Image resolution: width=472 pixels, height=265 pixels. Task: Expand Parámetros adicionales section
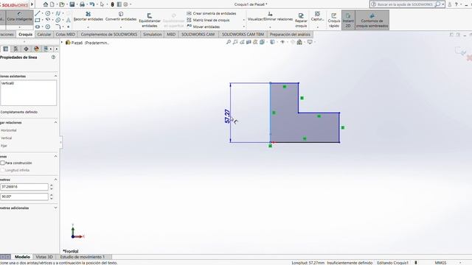[55, 208]
